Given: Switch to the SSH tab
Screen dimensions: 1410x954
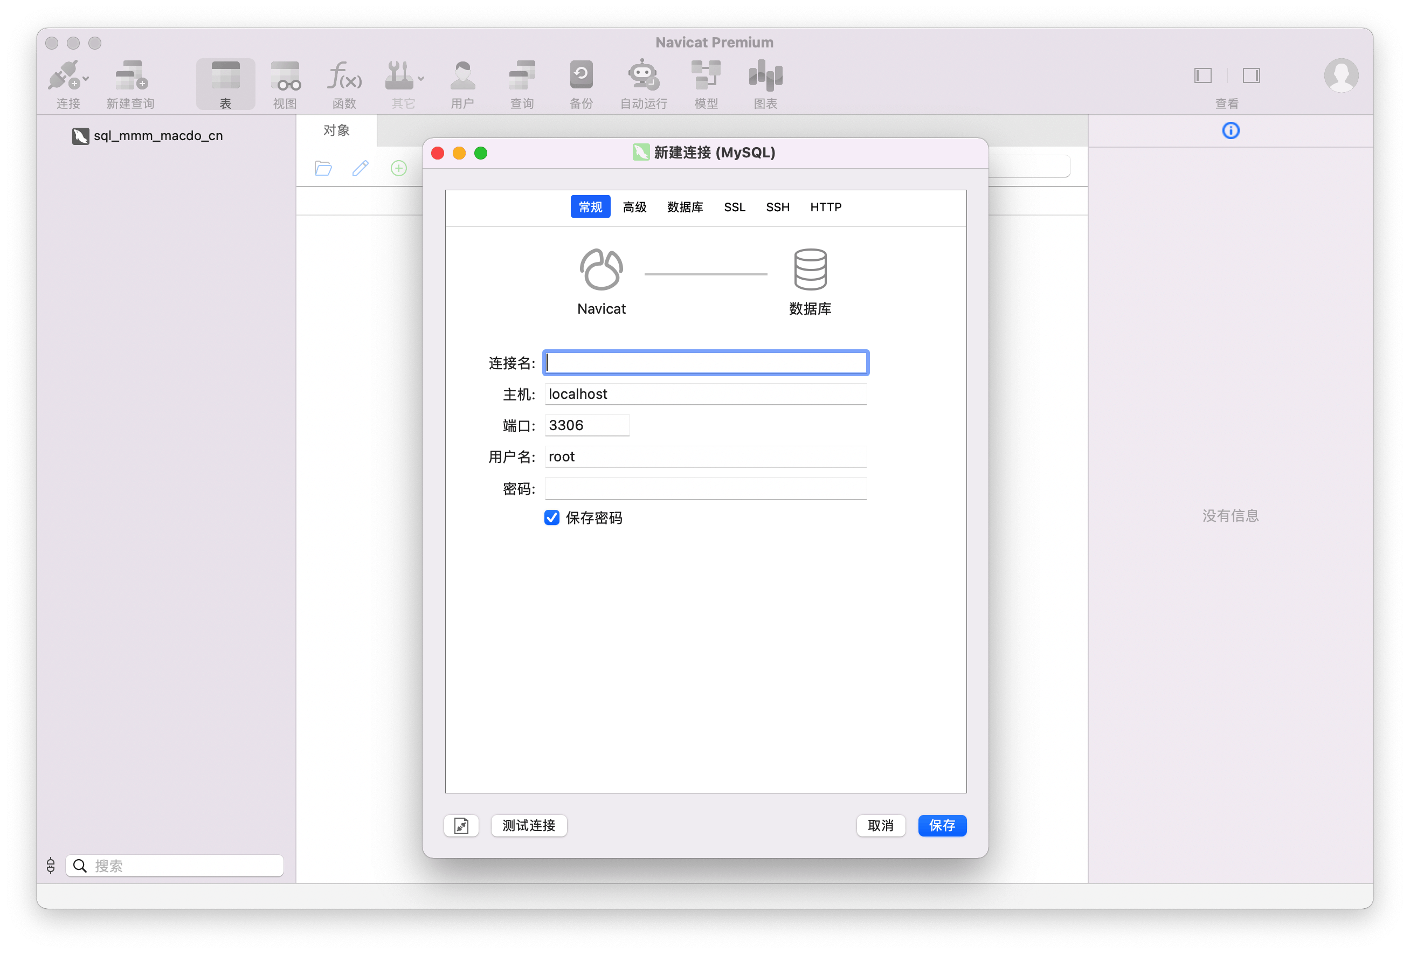Looking at the screenshot, I should click(778, 207).
